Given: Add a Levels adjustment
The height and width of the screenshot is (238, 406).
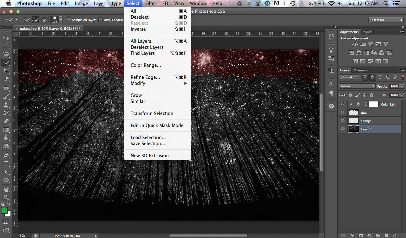Looking at the screenshot, I should (363, 44).
